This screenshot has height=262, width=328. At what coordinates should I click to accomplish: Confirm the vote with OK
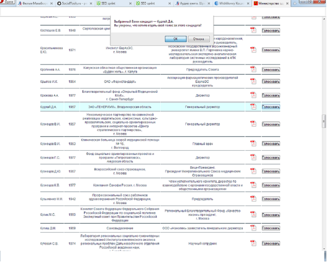[x=175, y=39]
